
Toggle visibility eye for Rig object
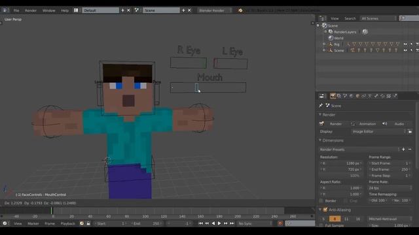click(x=405, y=44)
